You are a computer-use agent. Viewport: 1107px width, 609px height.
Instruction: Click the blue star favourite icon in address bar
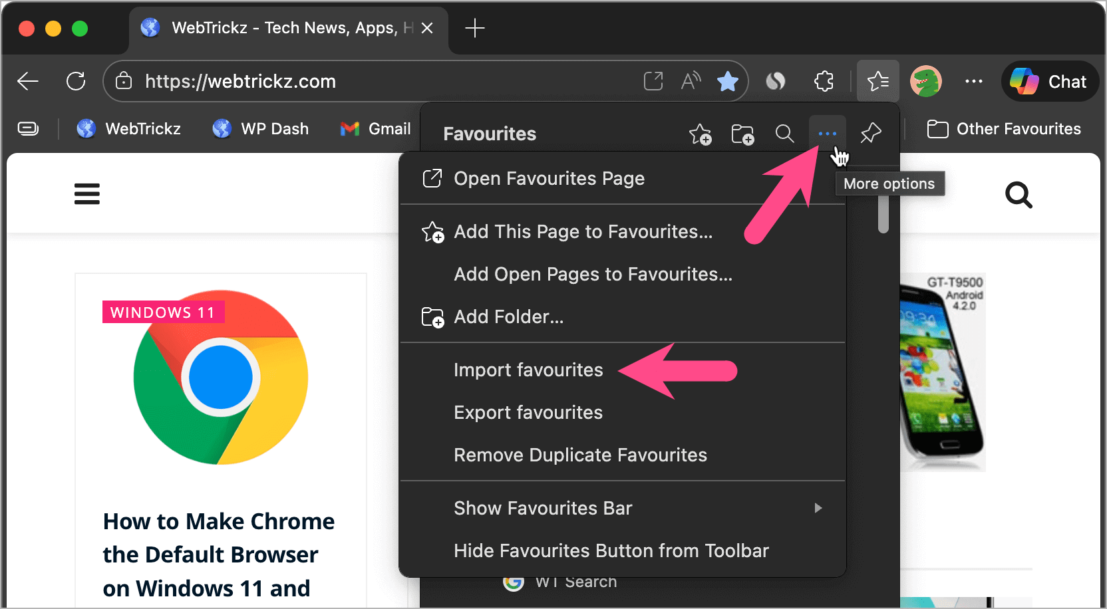pos(728,81)
